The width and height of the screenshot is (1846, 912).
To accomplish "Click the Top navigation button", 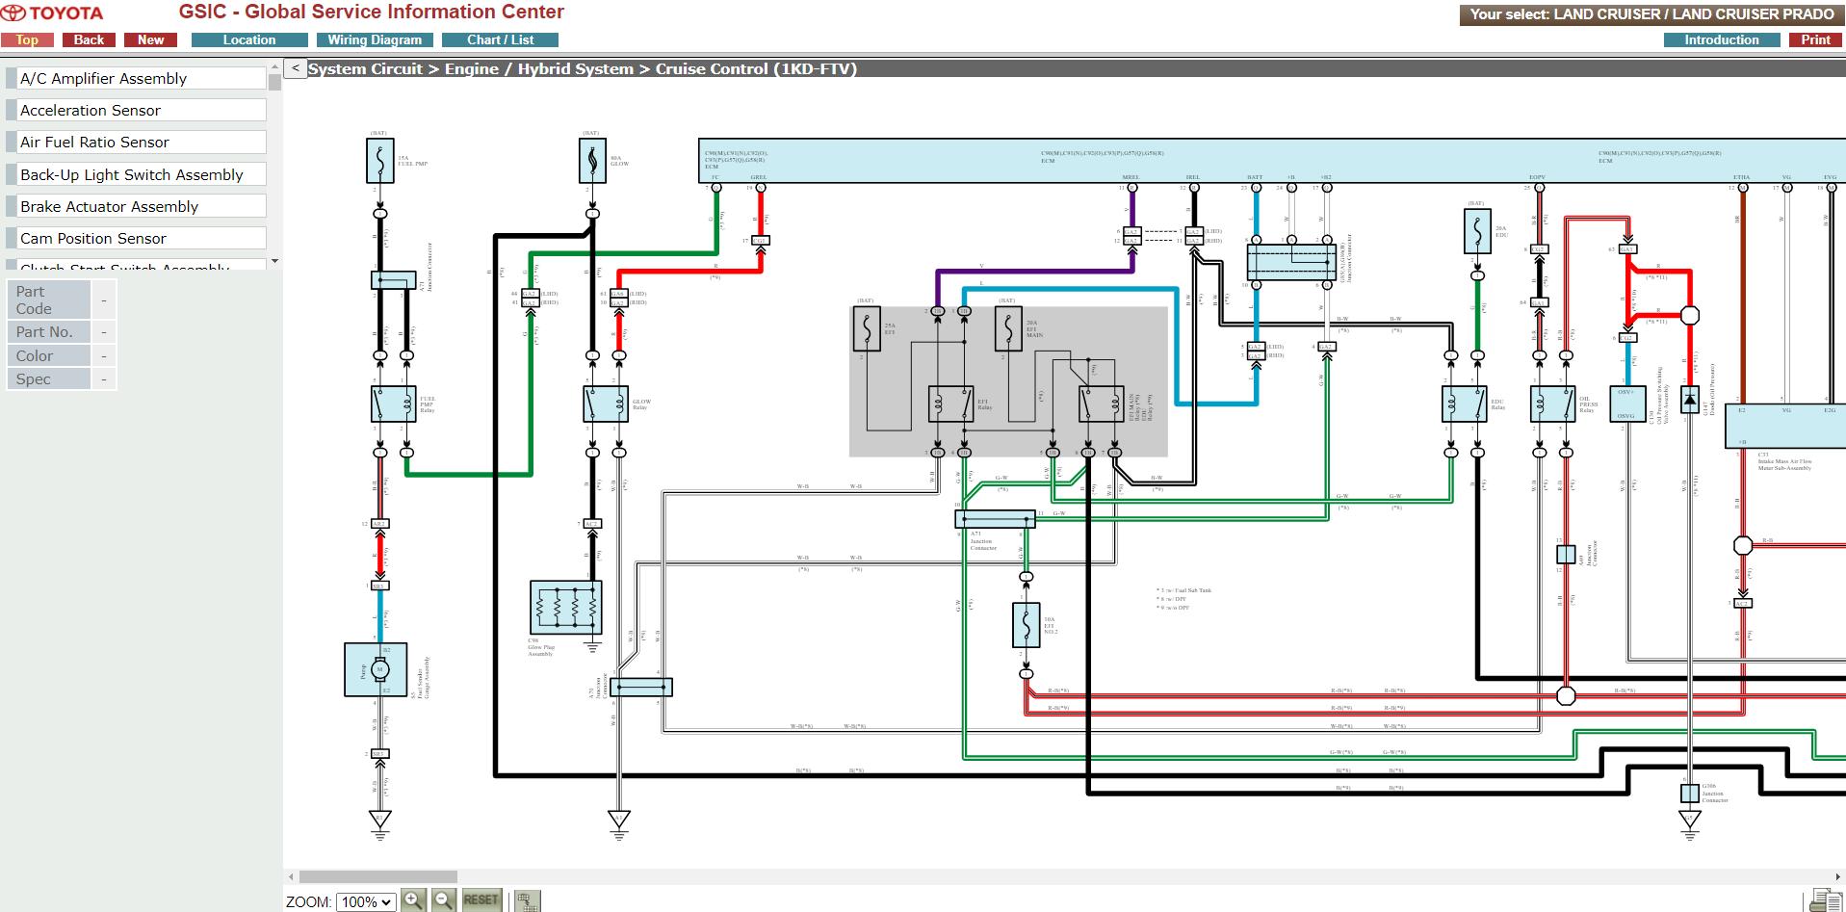I will click(27, 39).
